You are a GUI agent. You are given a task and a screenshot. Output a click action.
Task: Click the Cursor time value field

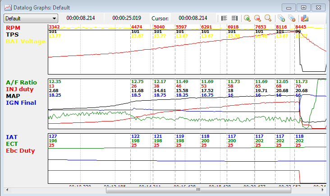coord(193,18)
